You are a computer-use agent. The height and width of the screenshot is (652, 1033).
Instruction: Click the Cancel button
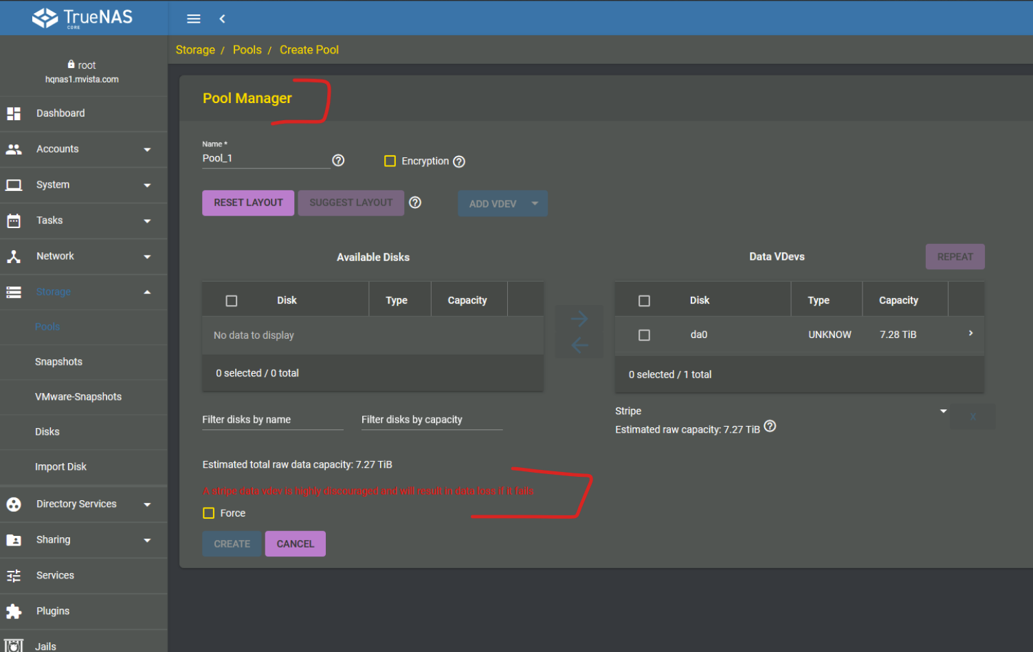tap(296, 543)
